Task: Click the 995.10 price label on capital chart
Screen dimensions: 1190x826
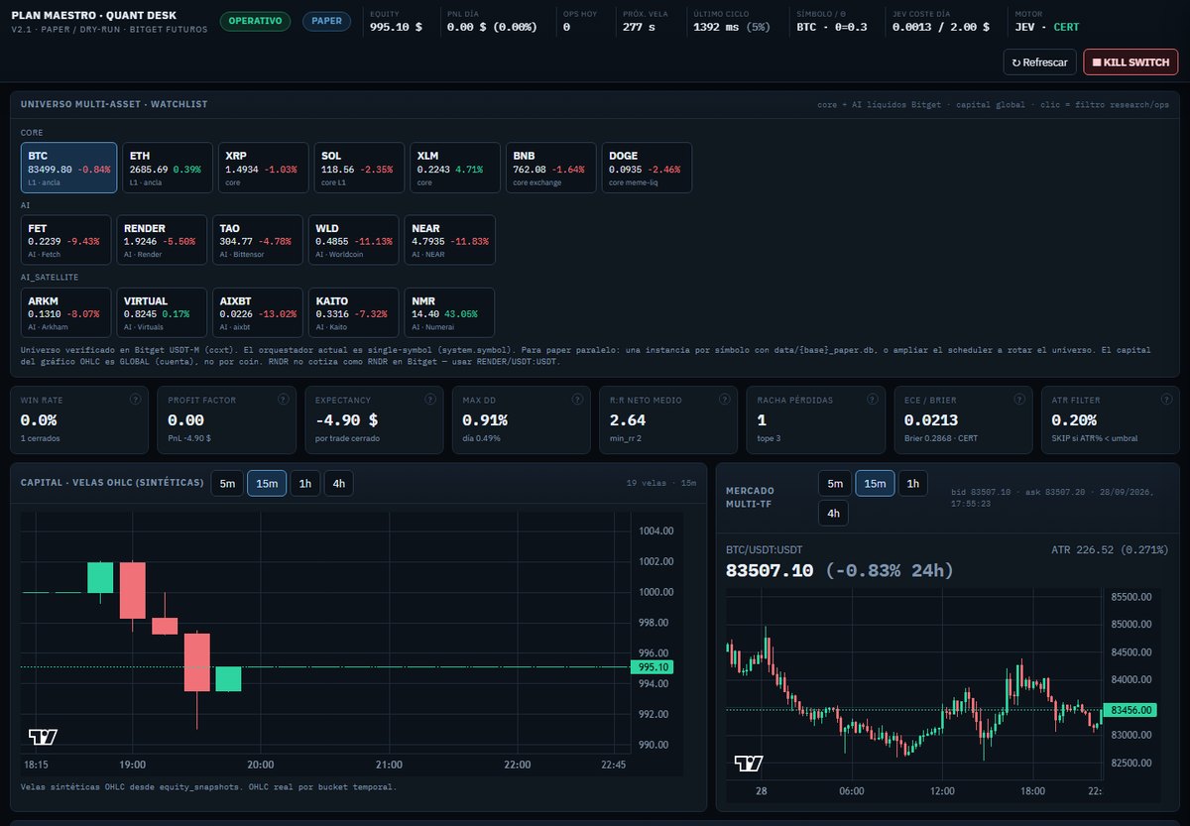Action: (652, 667)
